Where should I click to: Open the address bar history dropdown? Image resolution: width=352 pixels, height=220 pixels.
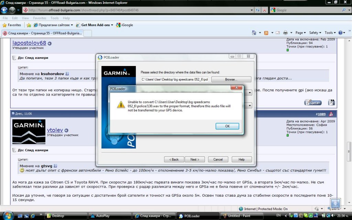[252, 10]
